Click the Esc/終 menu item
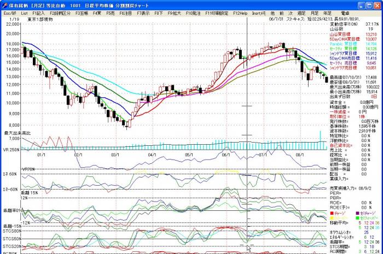This screenshot has width=383, height=254. (x=10, y=13)
